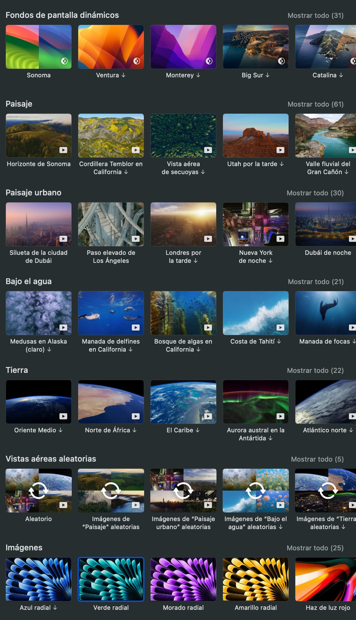
Task: Click the Azul radial download label
Action: tap(38, 608)
